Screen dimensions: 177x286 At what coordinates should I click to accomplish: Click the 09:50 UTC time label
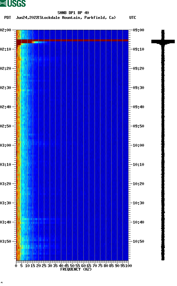(139, 126)
